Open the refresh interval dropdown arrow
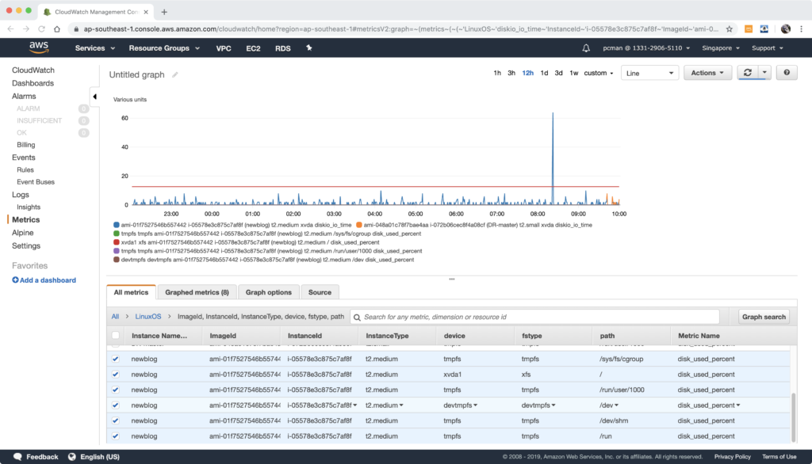The height and width of the screenshot is (464, 812). [764, 73]
